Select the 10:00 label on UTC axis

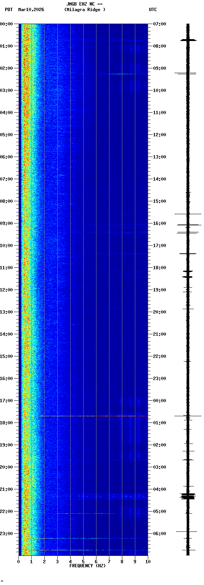tap(160, 90)
